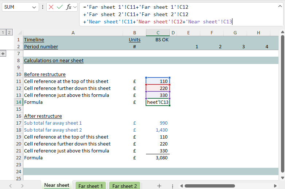This screenshot has height=189, width=285.
Task: Cancel the formula entry with X
Action: click(x=51, y=7)
